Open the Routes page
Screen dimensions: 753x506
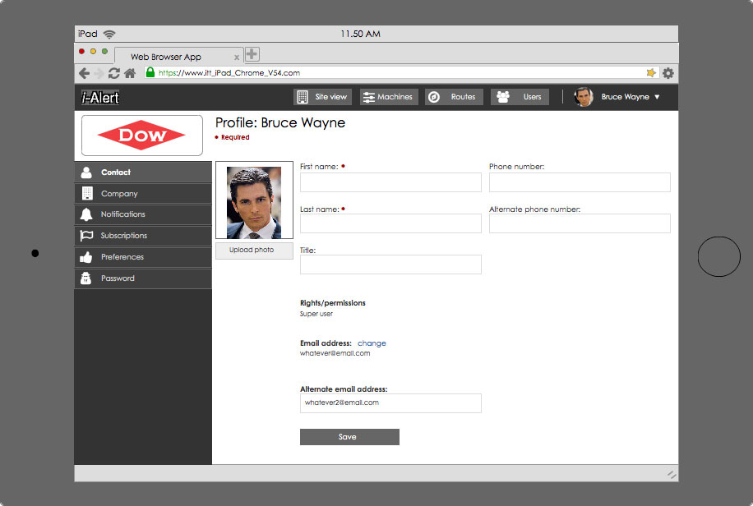coord(454,97)
